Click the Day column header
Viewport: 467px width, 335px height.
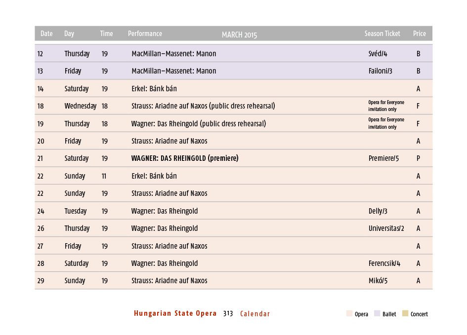[69, 34]
